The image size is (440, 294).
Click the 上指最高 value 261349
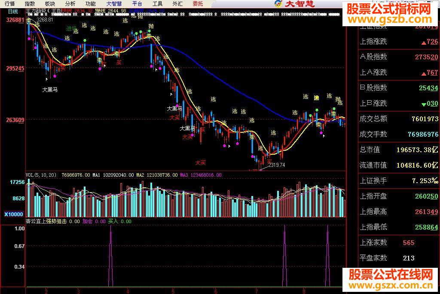click(426, 212)
